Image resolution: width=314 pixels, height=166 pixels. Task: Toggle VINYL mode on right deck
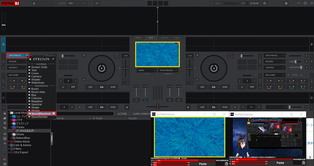(230, 55)
